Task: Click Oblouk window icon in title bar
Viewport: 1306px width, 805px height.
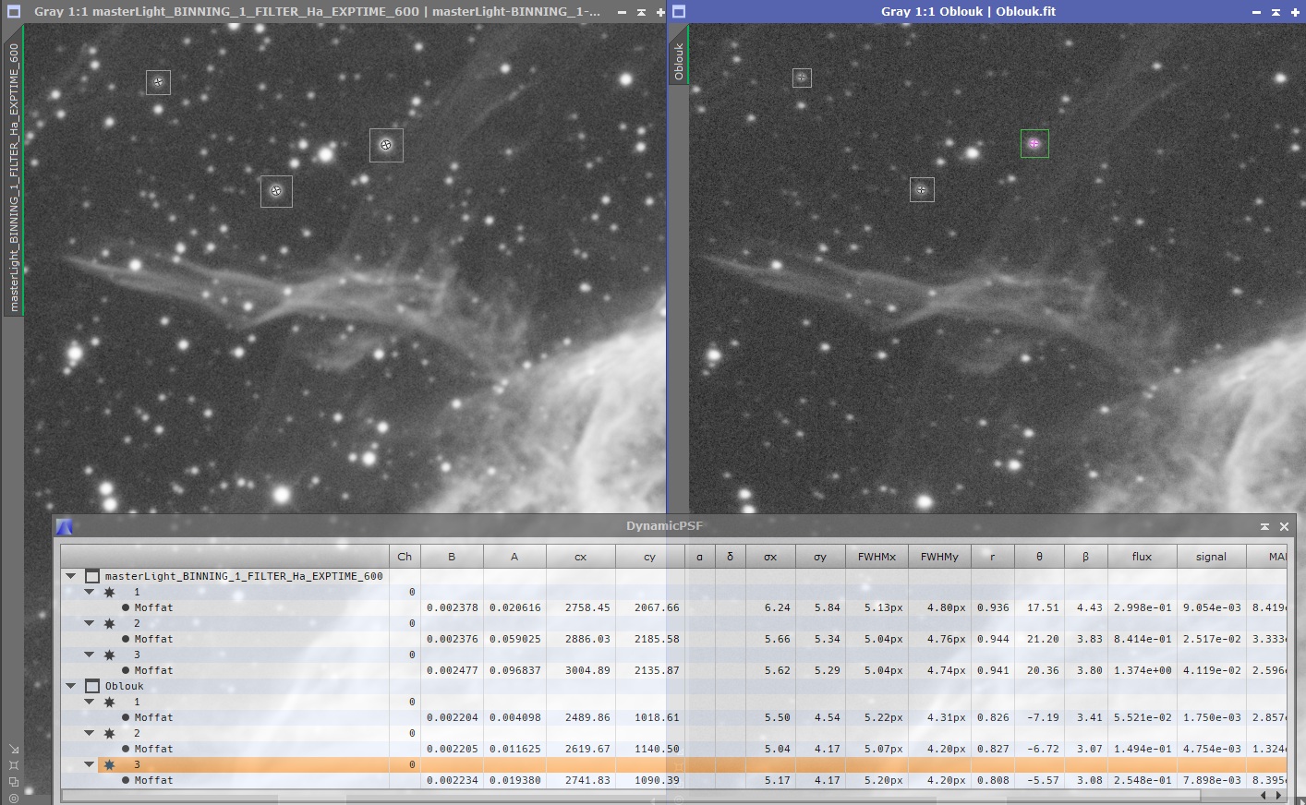Action: tap(679, 12)
